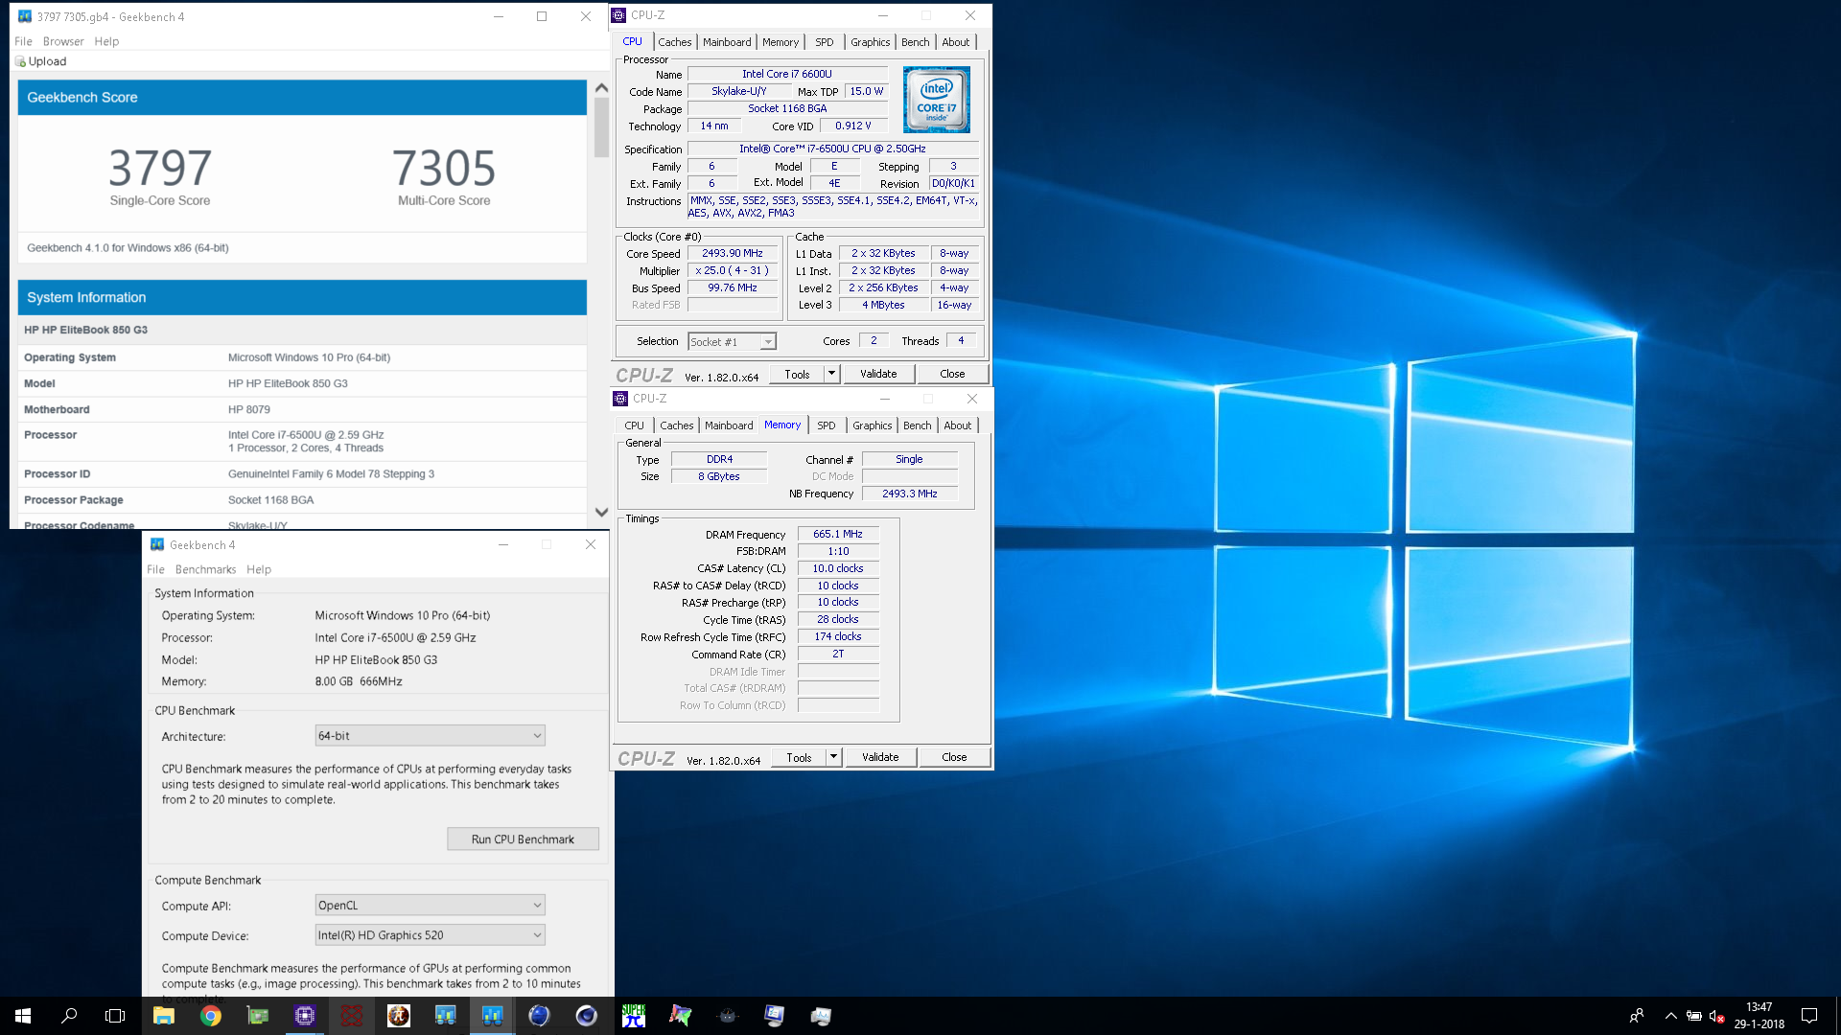Image resolution: width=1841 pixels, height=1035 pixels.
Task: Open the Socket #1 selection dropdown
Action: [733, 342]
